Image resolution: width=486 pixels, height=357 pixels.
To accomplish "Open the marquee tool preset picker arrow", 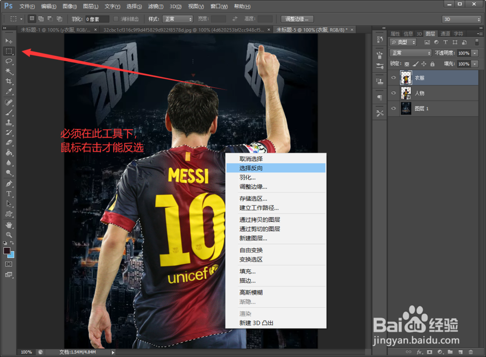I will (x=21, y=19).
